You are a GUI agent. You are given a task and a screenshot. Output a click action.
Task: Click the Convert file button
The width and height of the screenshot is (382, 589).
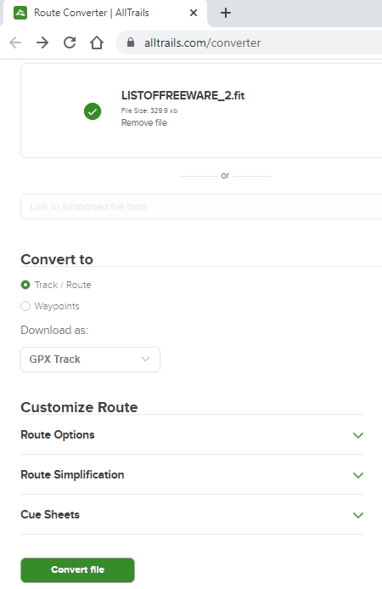[78, 569]
